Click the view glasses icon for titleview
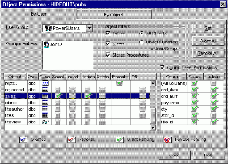 click(x=45, y=122)
